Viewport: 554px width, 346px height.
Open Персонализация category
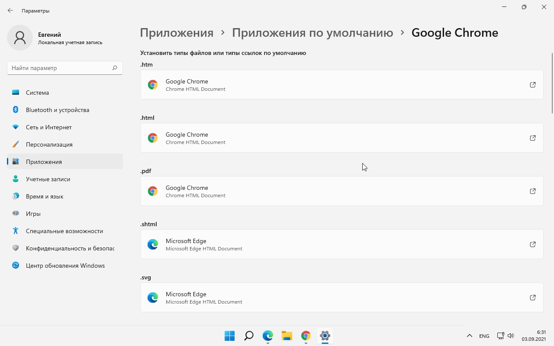click(x=65, y=144)
